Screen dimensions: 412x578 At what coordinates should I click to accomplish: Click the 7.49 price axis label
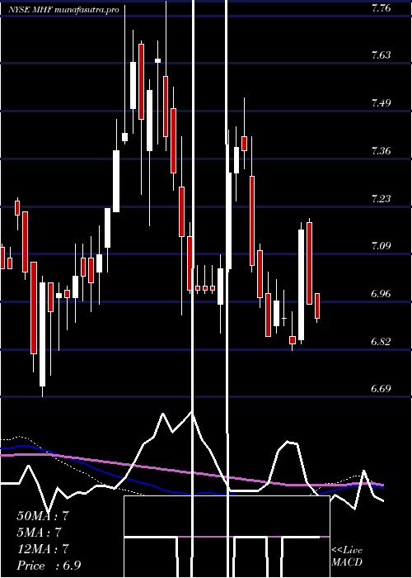point(382,103)
